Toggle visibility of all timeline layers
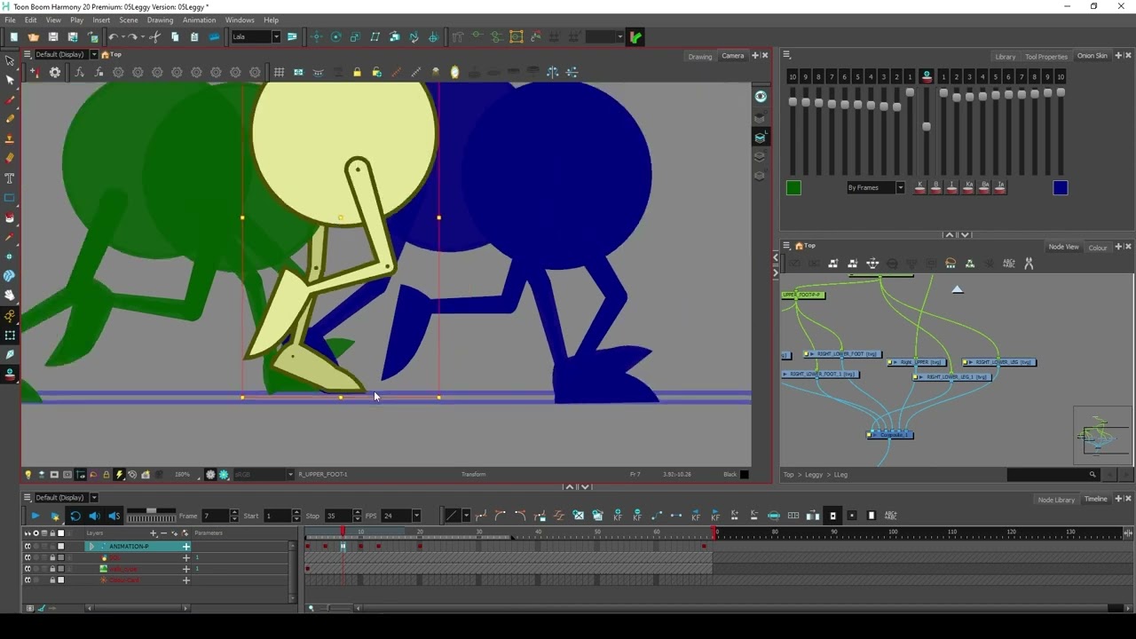Image resolution: width=1136 pixels, height=639 pixels. 28,533
